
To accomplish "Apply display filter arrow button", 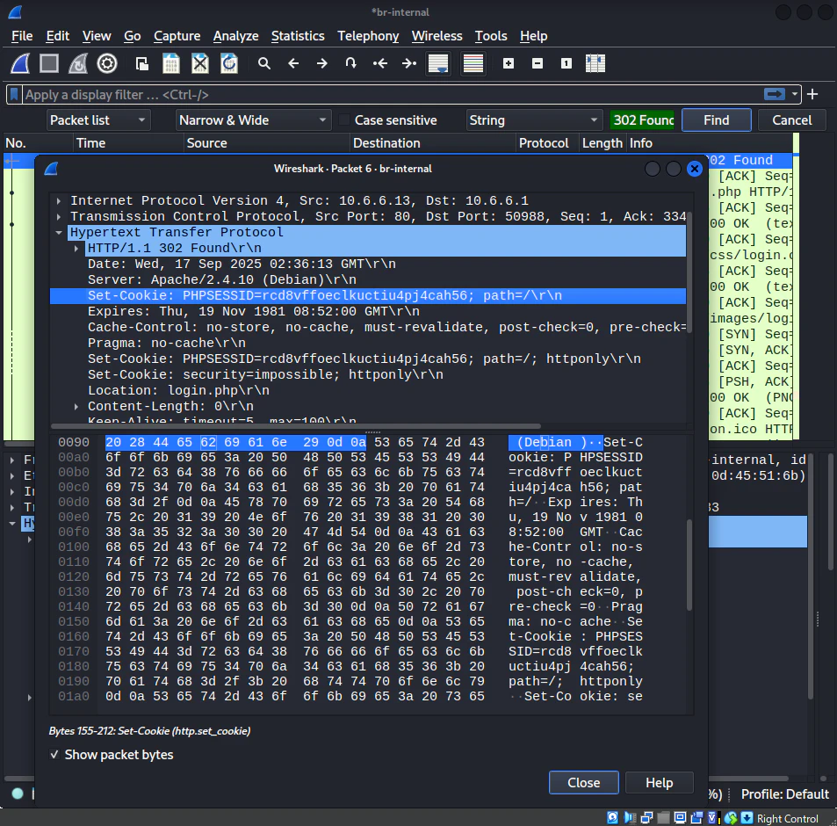I will click(775, 94).
